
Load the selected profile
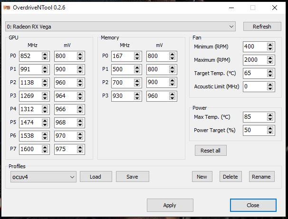coord(96,177)
